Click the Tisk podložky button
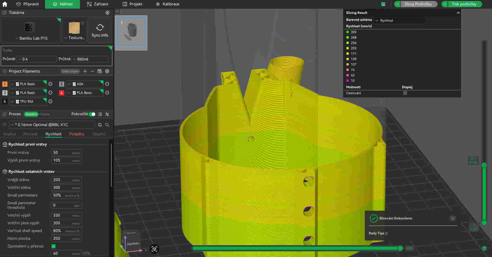Viewport: 492px width, 257px height. click(464, 4)
